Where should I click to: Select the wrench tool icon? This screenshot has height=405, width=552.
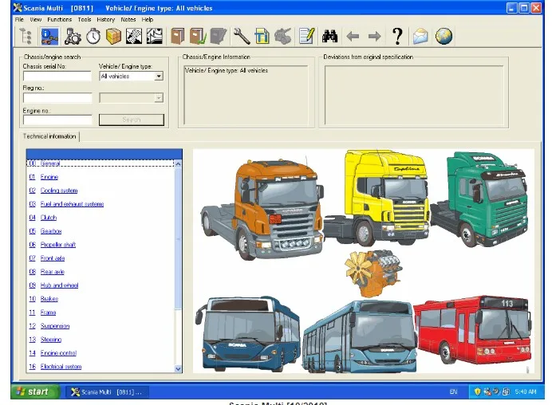tap(242, 36)
